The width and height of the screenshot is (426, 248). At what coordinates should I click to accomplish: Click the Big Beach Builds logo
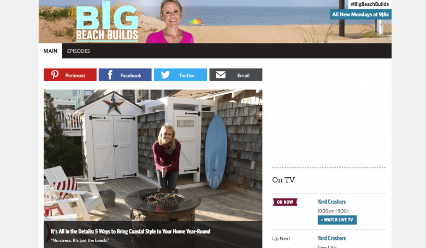click(107, 22)
